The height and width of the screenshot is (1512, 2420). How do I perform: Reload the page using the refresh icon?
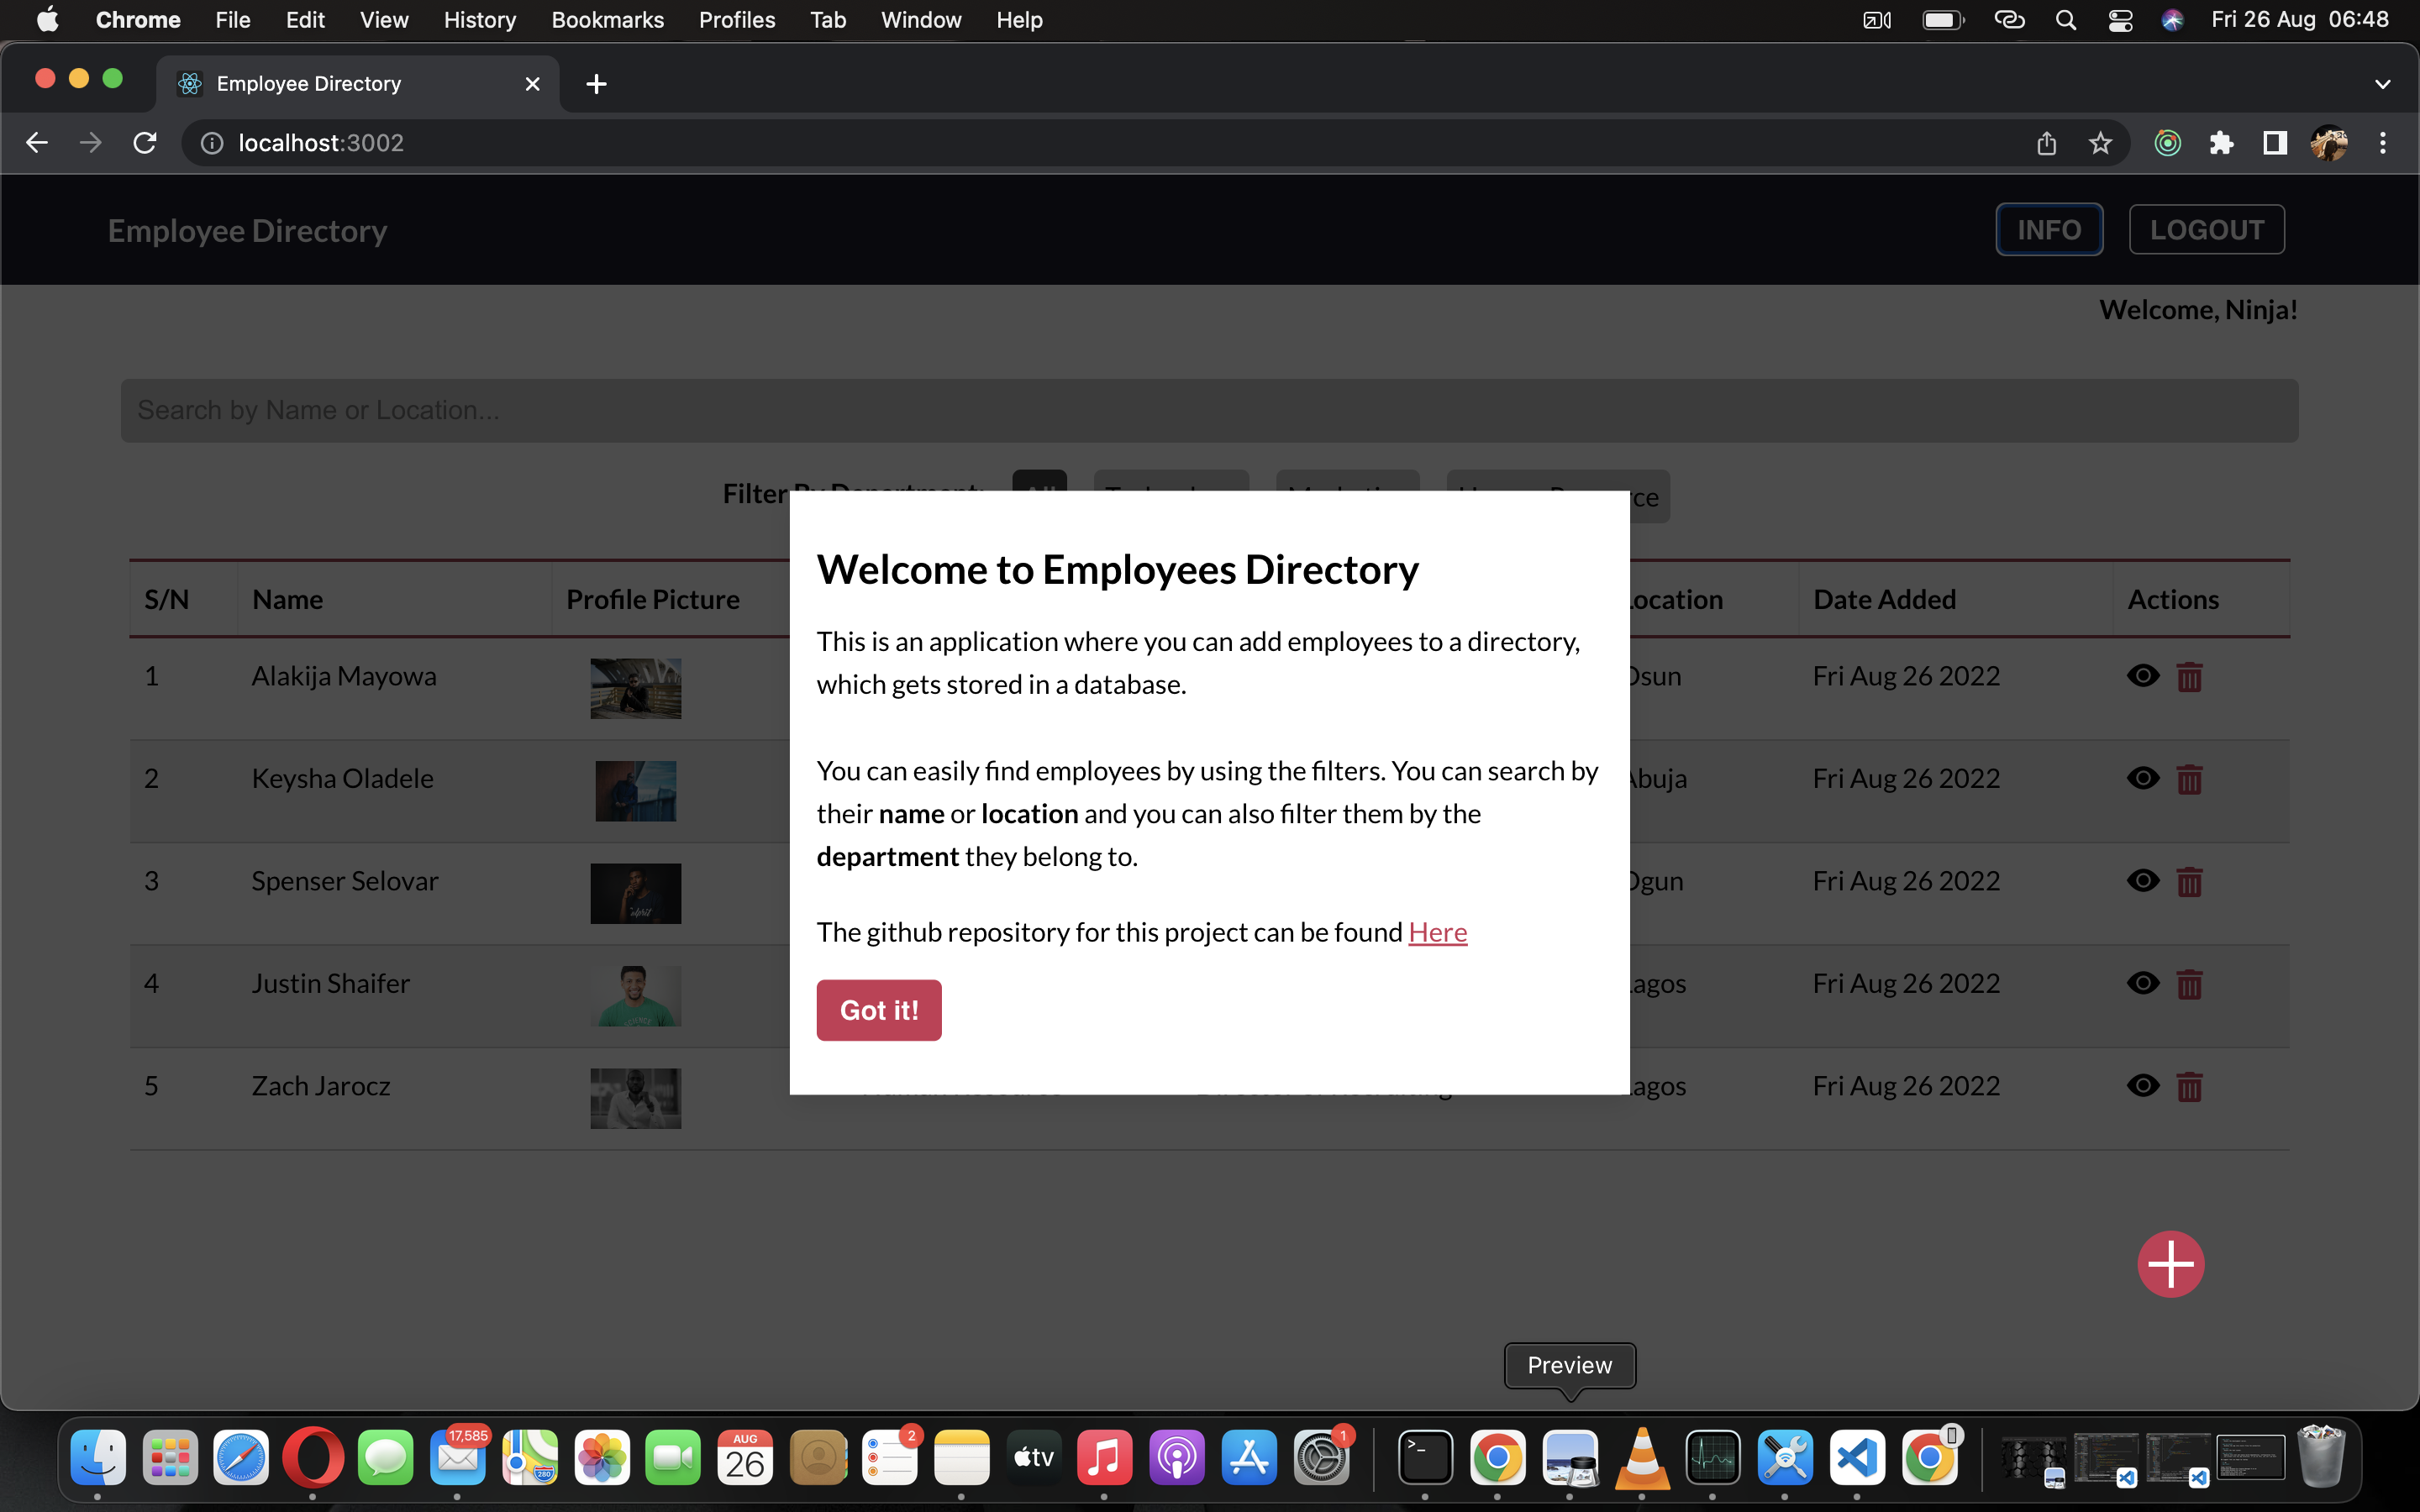[144, 142]
